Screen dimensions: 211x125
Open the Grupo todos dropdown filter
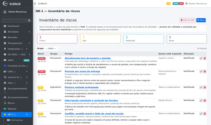(x=51, y=48)
